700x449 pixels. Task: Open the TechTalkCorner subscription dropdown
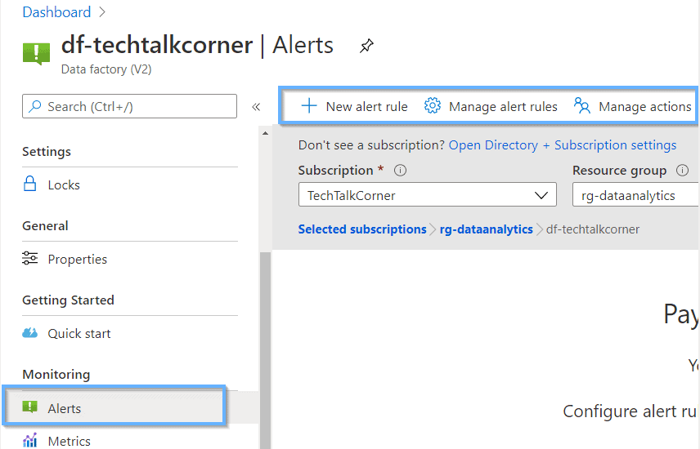tap(427, 194)
